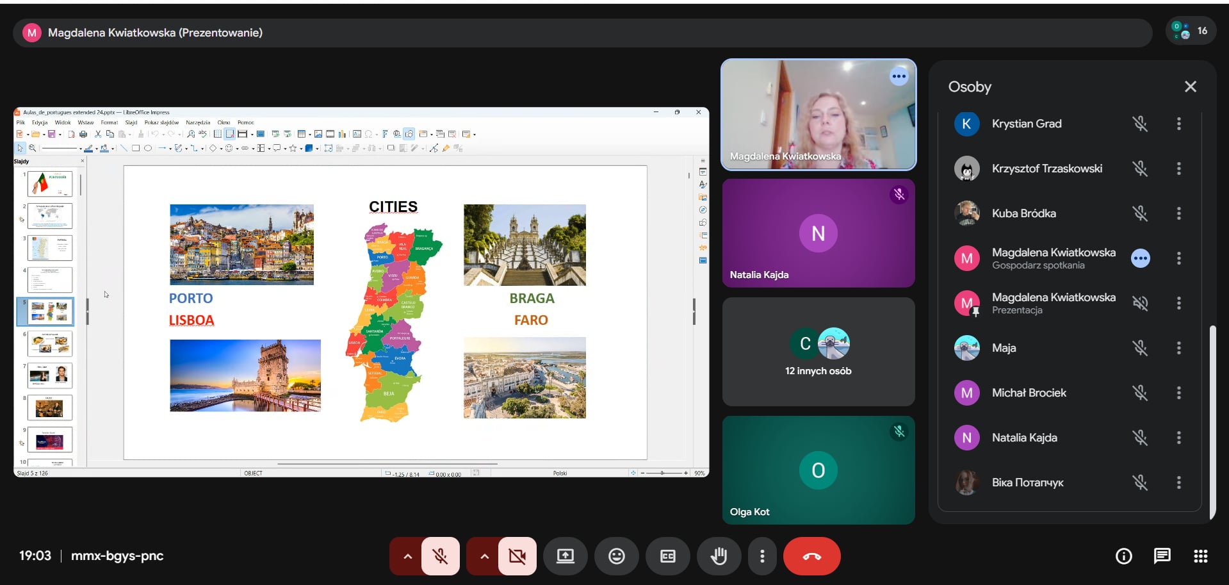
Task: Expand the camera video settings arrow
Action: pos(484,556)
